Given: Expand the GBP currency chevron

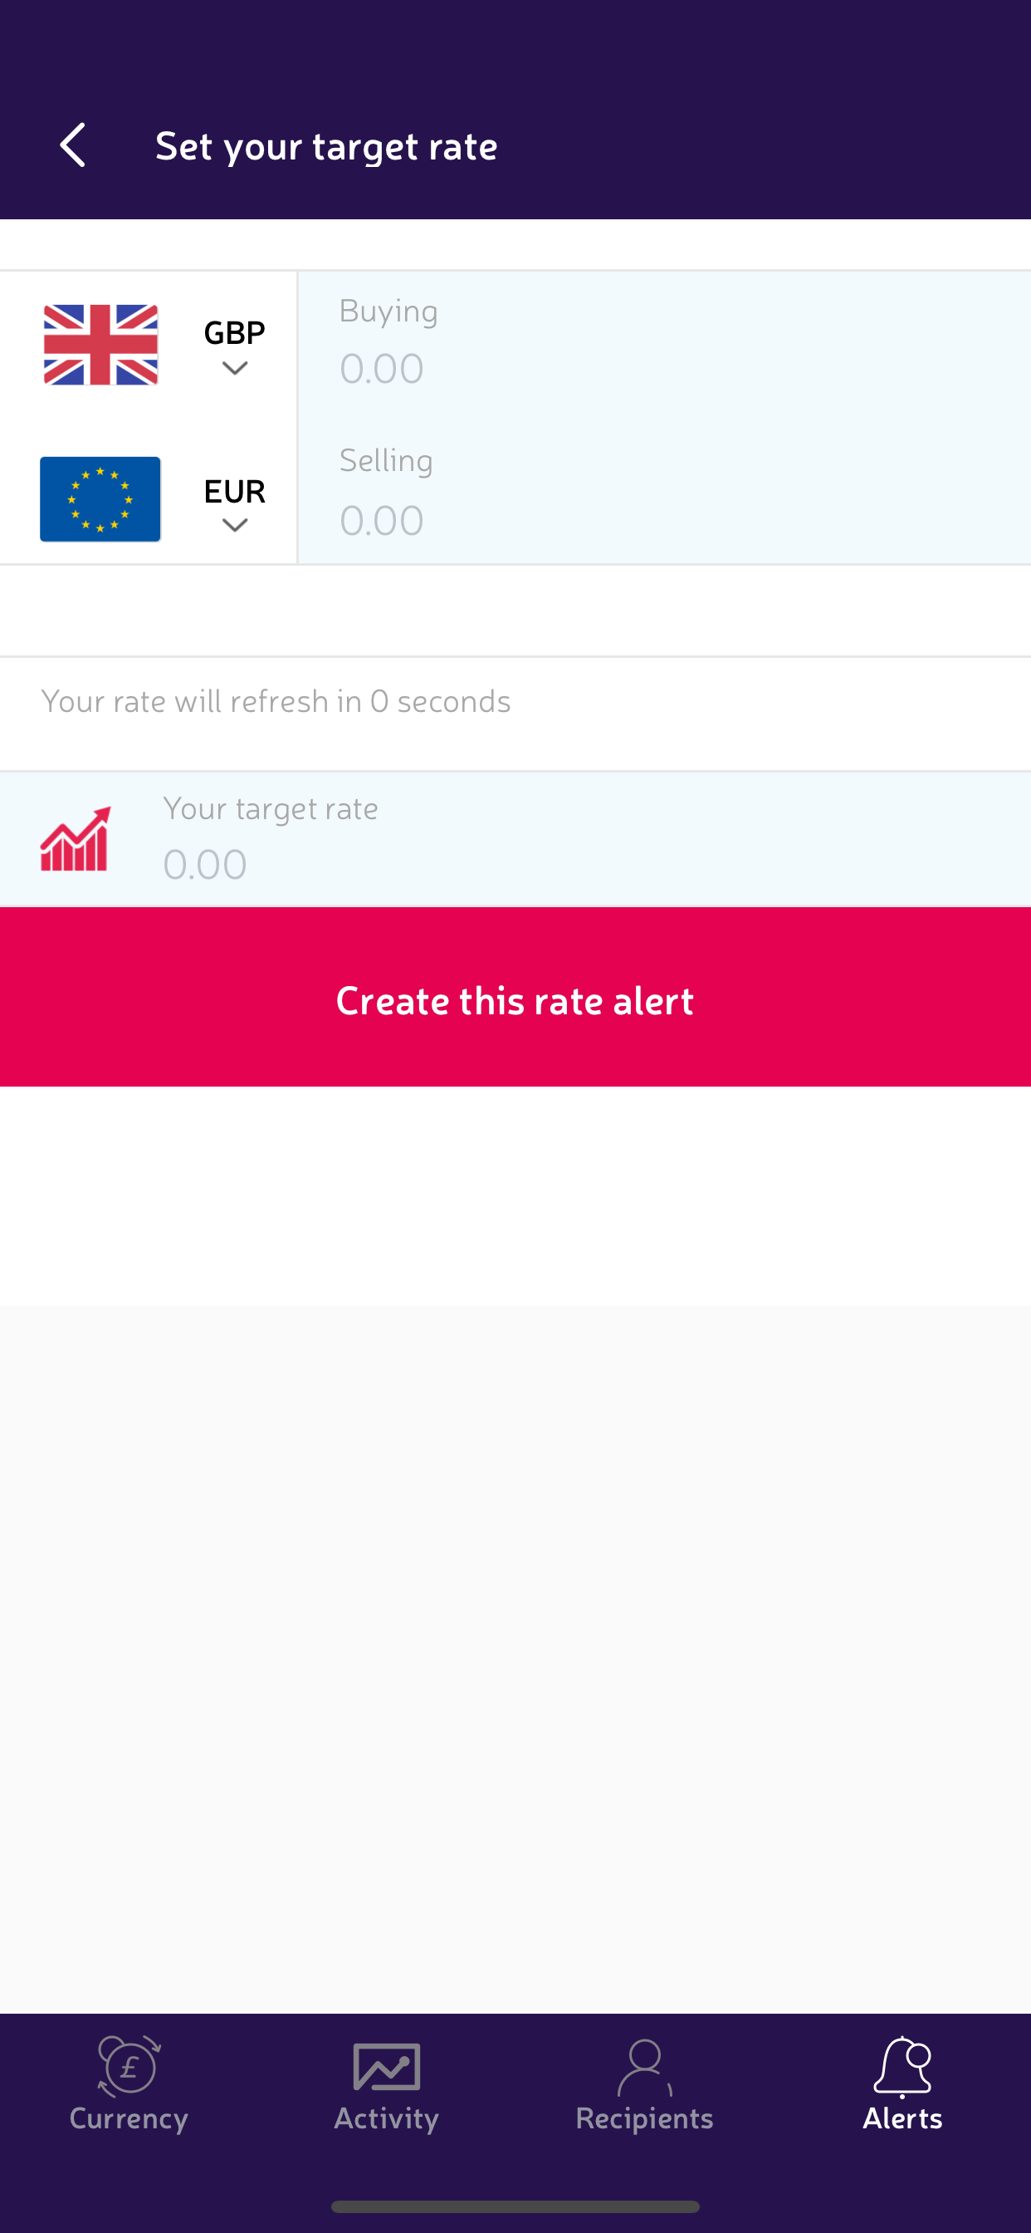Looking at the screenshot, I should (235, 370).
